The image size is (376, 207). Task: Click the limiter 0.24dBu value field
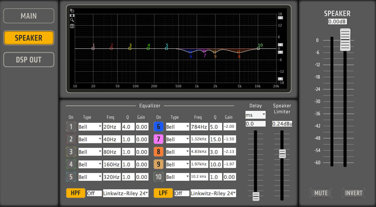(x=282, y=124)
